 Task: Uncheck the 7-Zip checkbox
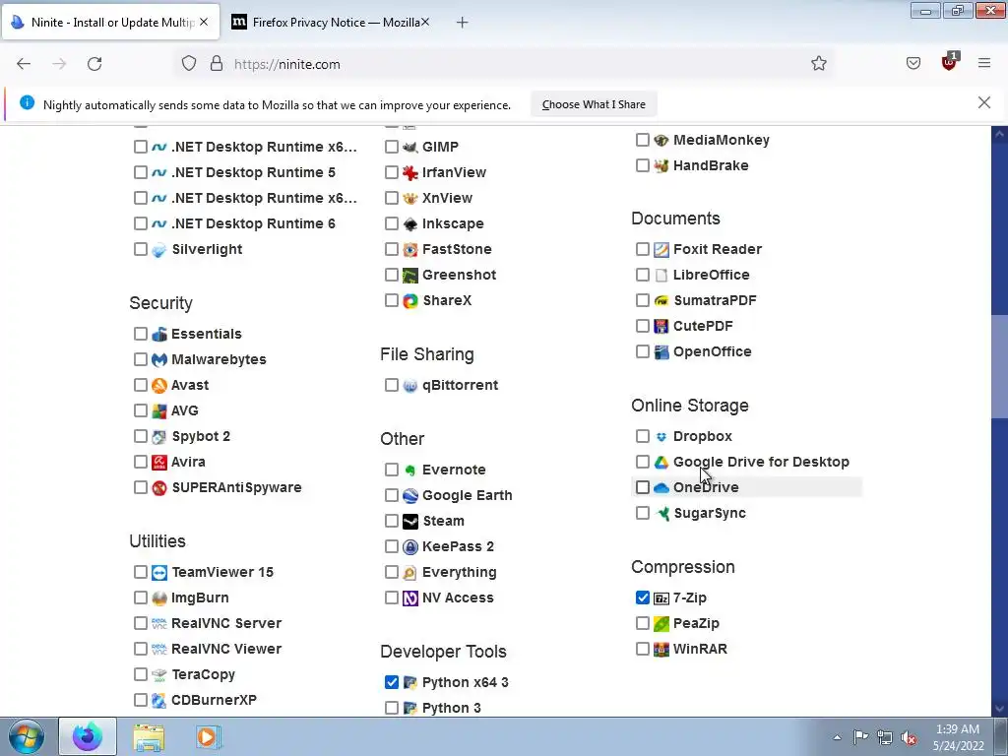[x=642, y=598]
